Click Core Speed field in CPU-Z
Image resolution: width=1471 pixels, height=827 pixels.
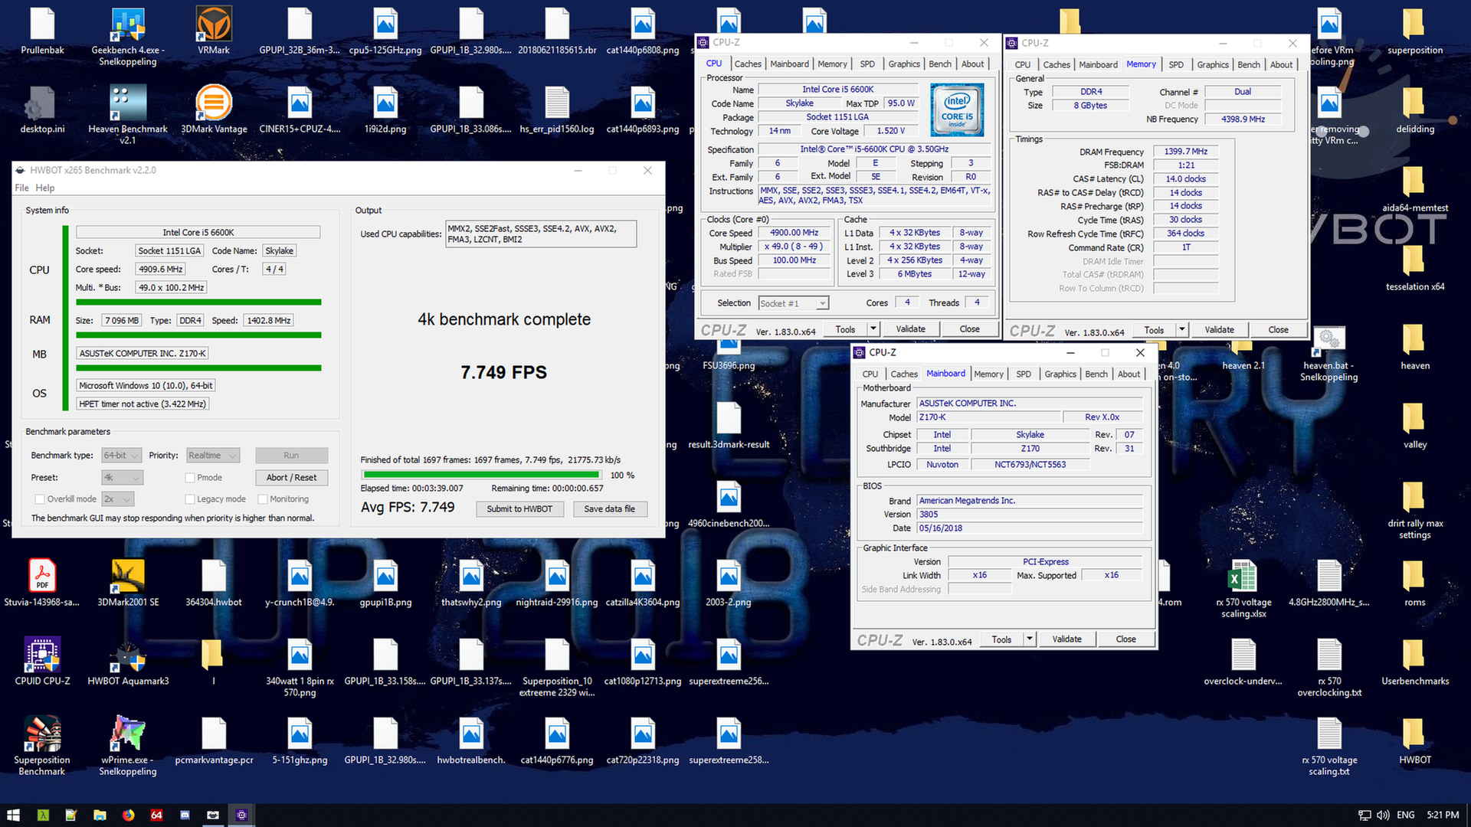794,233
